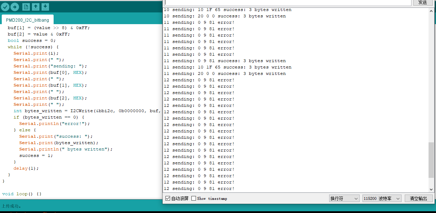Click the 上传成功 status message
The width and height of the screenshot is (436, 213).
[x=11, y=206]
